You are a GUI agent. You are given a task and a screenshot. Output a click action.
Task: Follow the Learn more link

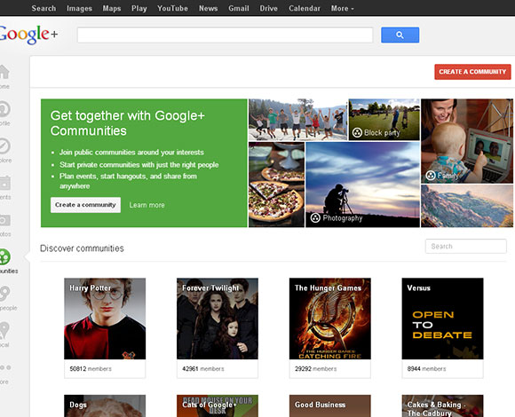pyautogui.click(x=147, y=205)
